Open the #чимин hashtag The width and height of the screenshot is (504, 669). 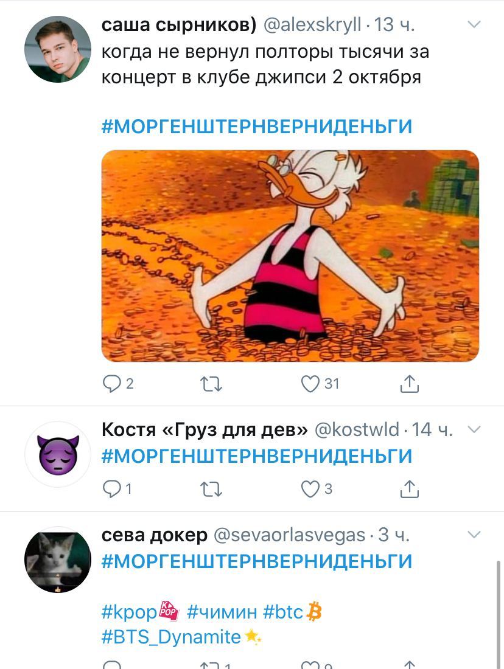point(222,612)
